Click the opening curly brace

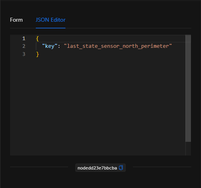tap(37, 39)
